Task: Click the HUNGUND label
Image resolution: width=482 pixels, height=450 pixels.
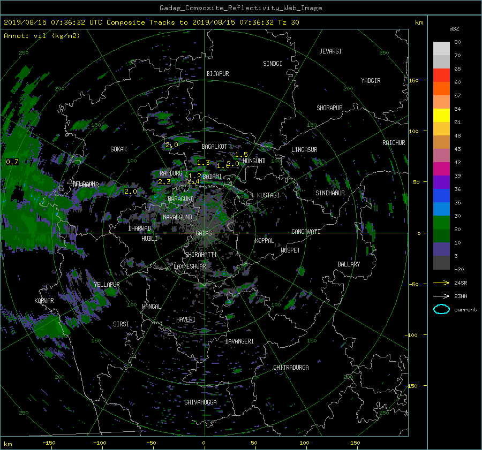Action: coord(254,161)
